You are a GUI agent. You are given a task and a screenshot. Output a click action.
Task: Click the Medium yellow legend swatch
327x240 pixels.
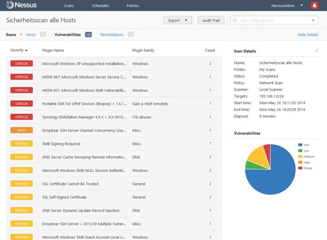click(x=300, y=156)
